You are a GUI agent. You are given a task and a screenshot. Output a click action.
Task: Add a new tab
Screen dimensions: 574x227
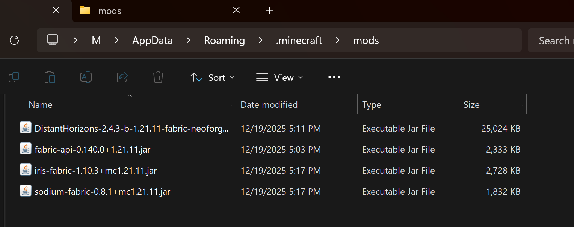pyautogui.click(x=269, y=11)
